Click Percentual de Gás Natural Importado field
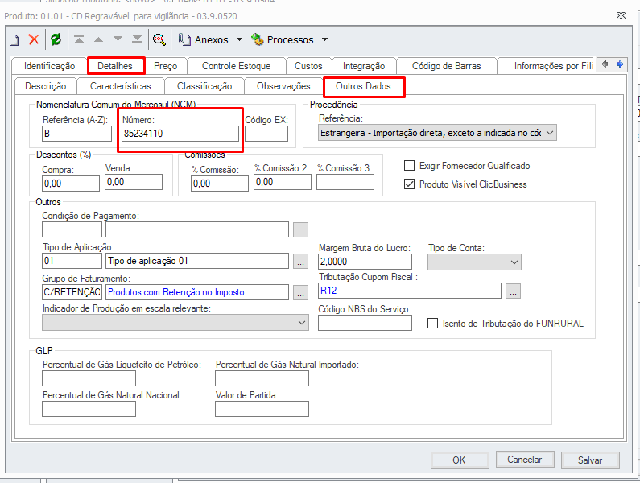The image size is (640, 483). tap(262, 378)
